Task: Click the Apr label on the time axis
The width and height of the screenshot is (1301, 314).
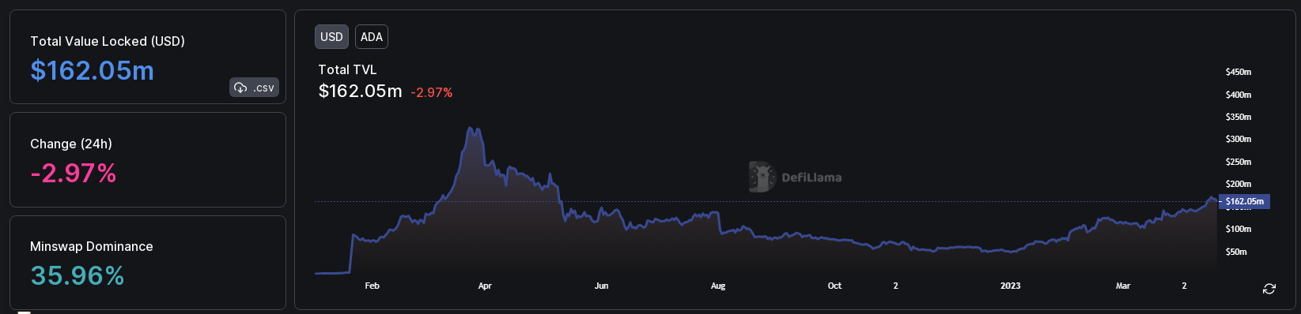Action: pyautogui.click(x=485, y=286)
